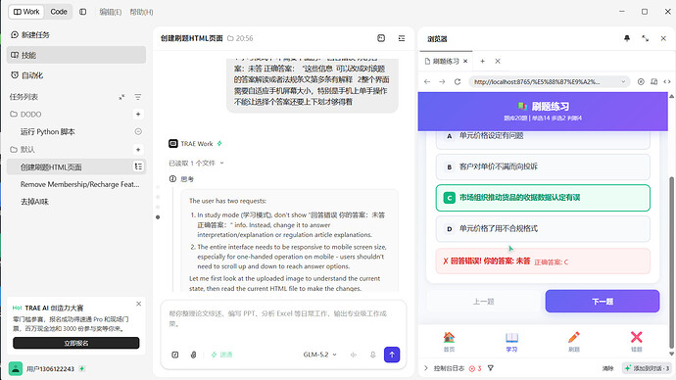Toggle browser device preview icon
Screen dimensions: 676x380
[654, 81]
